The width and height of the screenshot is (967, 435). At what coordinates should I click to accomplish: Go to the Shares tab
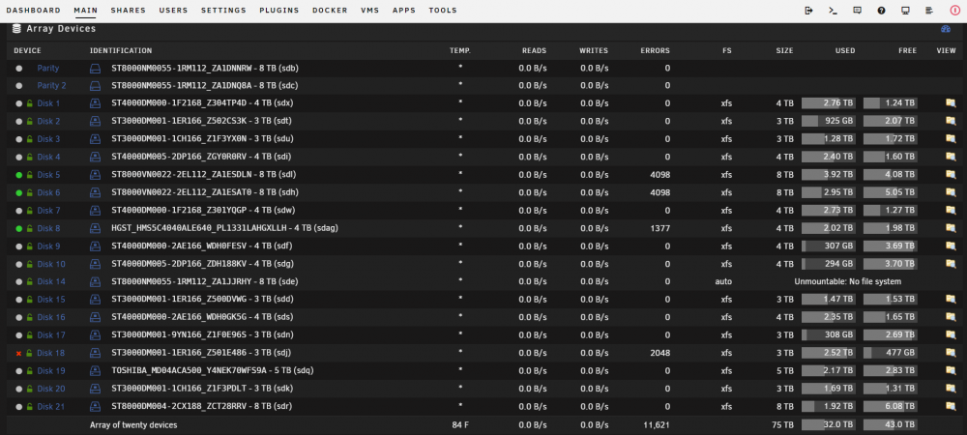129,11
